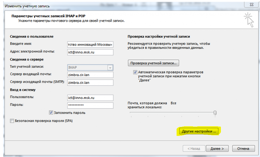This screenshot has height=157, width=260.
Task: Focus the outgoing SMTP server field
Action: (90, 83)
